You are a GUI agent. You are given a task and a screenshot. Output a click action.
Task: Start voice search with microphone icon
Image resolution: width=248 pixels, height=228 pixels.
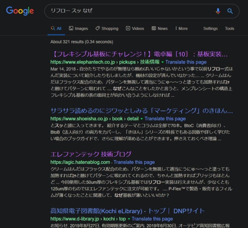[218, 11]
